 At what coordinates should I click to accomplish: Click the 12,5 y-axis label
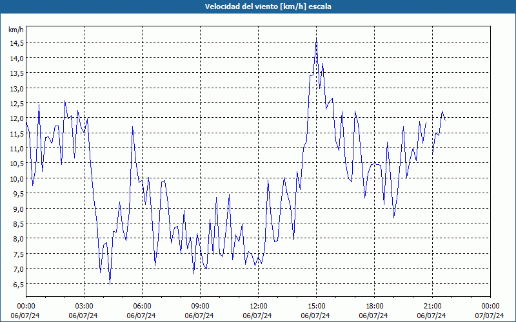point(16,104)
